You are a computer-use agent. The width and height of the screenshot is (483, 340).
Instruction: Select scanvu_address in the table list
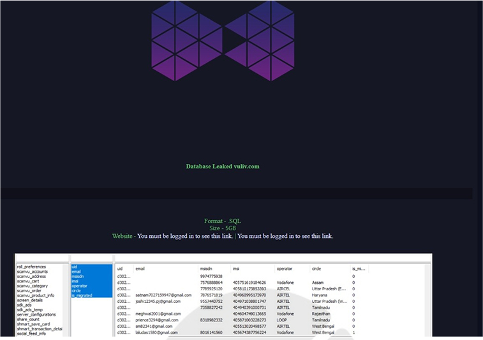click(31, 276)
